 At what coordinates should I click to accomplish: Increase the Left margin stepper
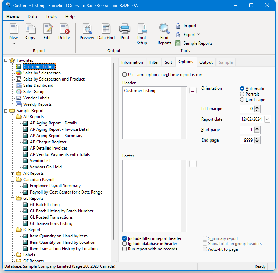(257, 107)
